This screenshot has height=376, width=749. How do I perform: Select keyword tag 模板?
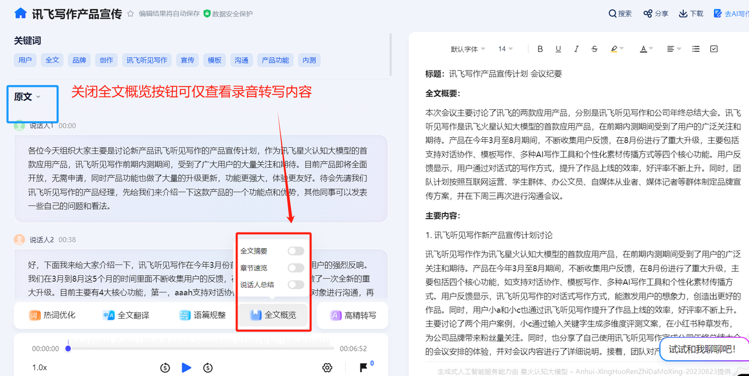[x=214, y=60]
